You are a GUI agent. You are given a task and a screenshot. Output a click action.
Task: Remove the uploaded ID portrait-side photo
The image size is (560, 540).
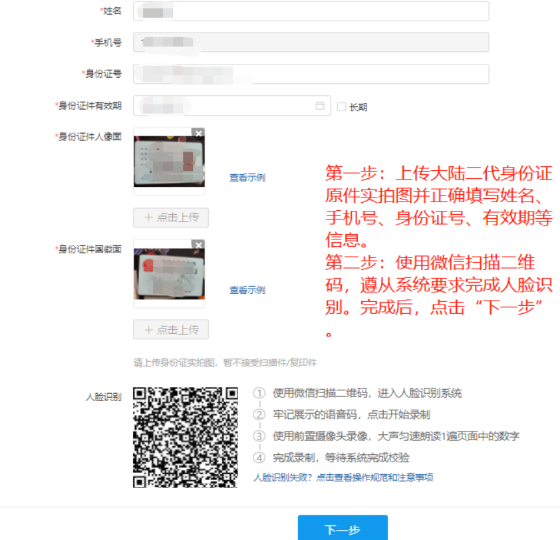(198, 133)
